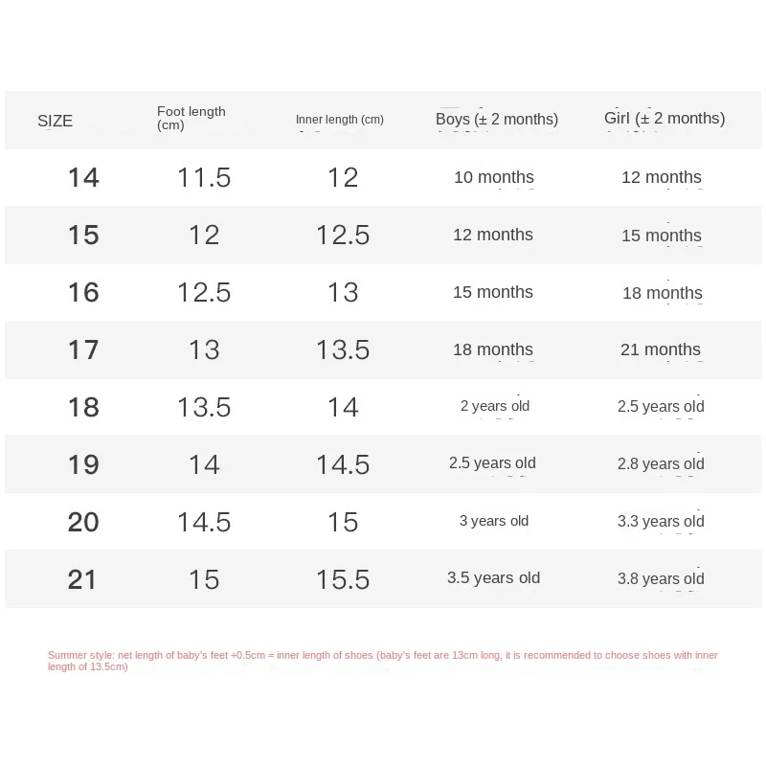The height and width of the screenshot is (766, 766).
Task: Click the red Summer style note text
Action: point(383,661)
